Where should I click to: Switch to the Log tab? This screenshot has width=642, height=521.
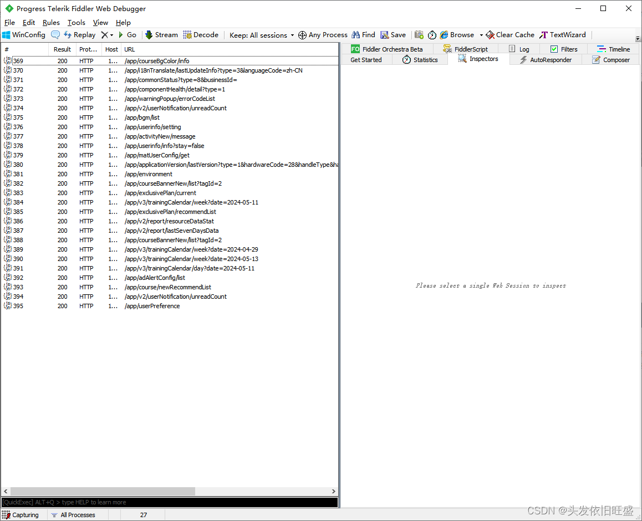click(x=519, y=49)
